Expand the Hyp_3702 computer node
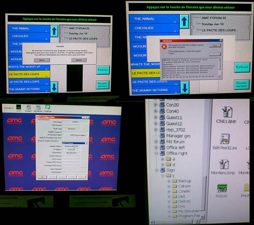The height and width of the screenshot is (225, 254). (155, 130)
